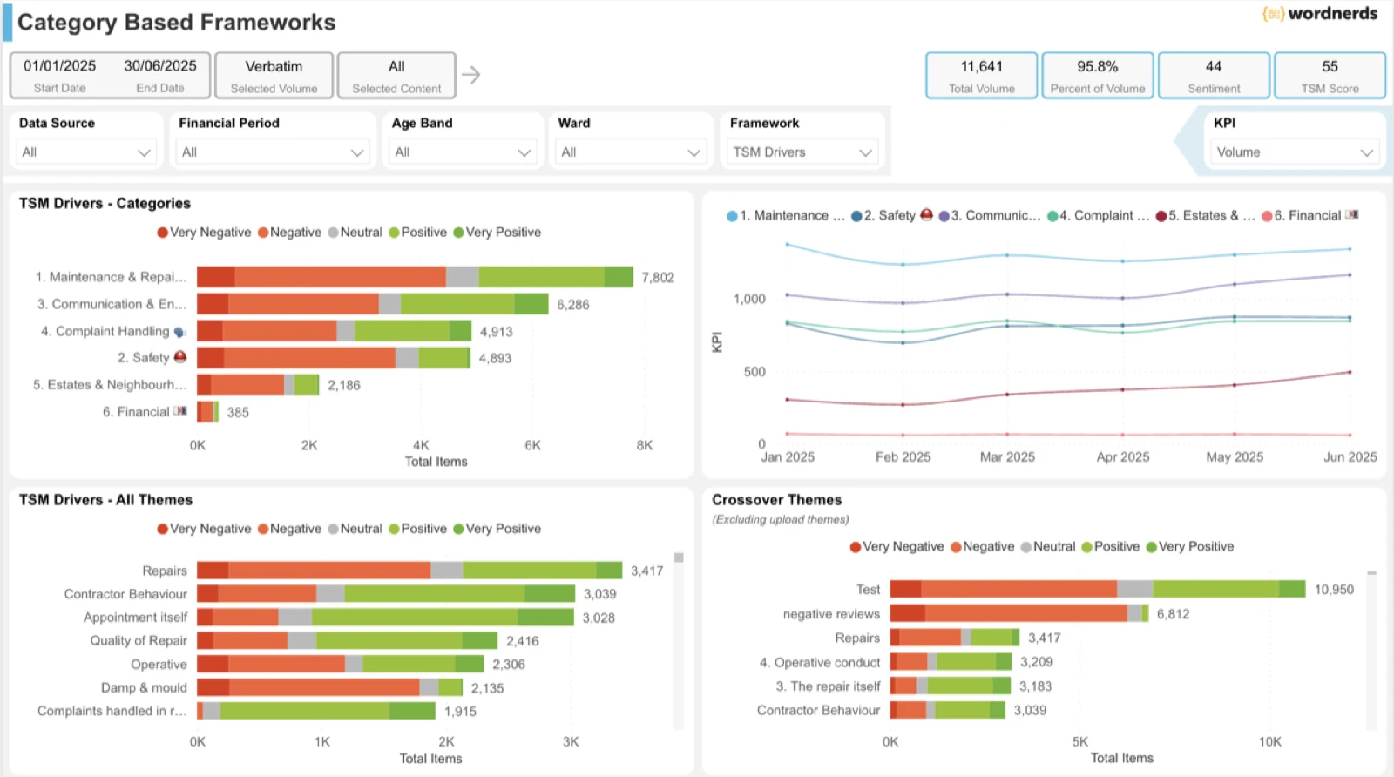Select the negative reviews bar
Screen dimensions: 1394x777
[x=1019, y=613]
